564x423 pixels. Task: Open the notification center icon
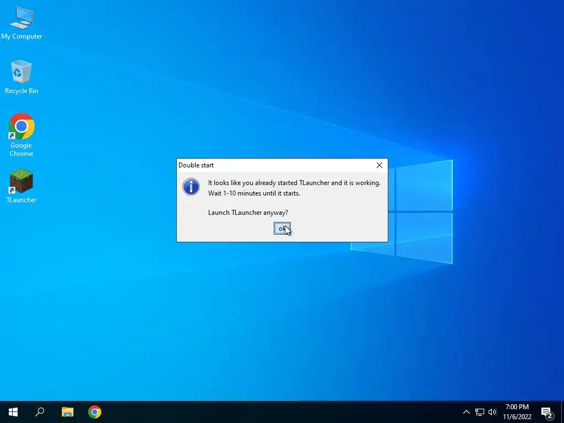click(547, 413)
